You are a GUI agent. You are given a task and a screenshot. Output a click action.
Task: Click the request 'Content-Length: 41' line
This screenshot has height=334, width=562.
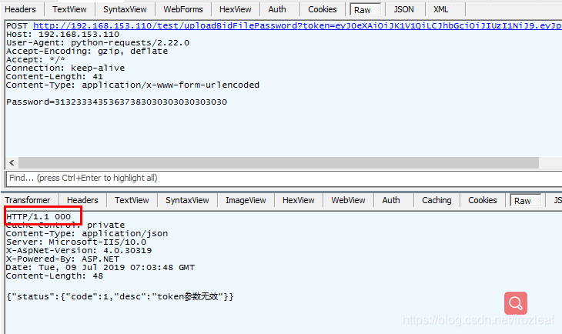55,77
